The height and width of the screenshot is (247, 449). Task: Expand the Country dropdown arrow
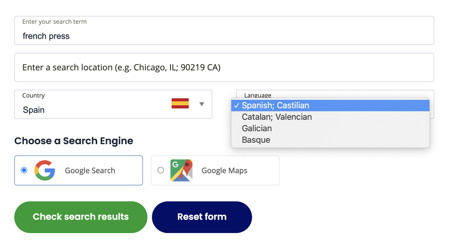(201, 104)
